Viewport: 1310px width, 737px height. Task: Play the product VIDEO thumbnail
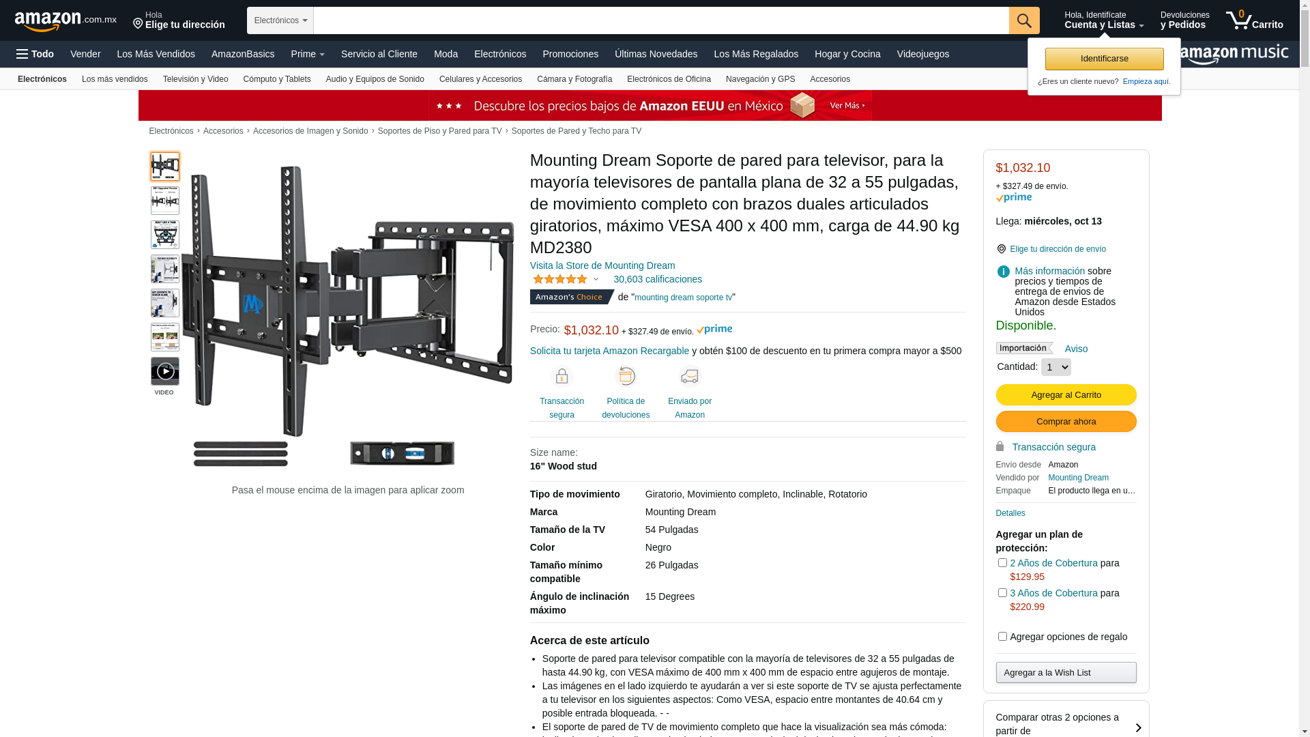point(165,371)
